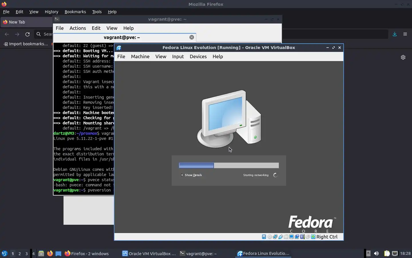Click Firefox forward arrow button
The height and width of the screenshot is (258, 412).
(17, 34)
